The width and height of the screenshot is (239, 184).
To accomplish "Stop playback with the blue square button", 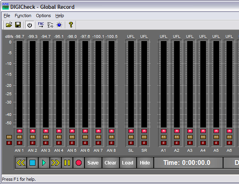I will [x=33, y=162].
